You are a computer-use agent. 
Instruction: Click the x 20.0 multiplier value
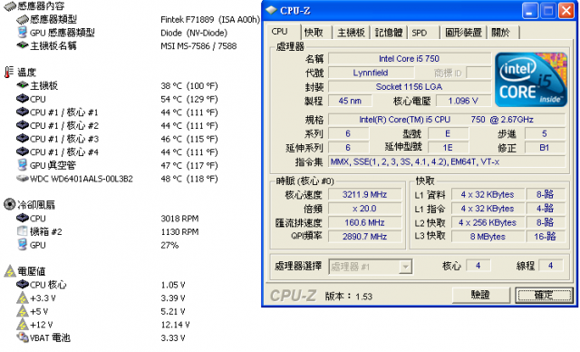[364, 209]
